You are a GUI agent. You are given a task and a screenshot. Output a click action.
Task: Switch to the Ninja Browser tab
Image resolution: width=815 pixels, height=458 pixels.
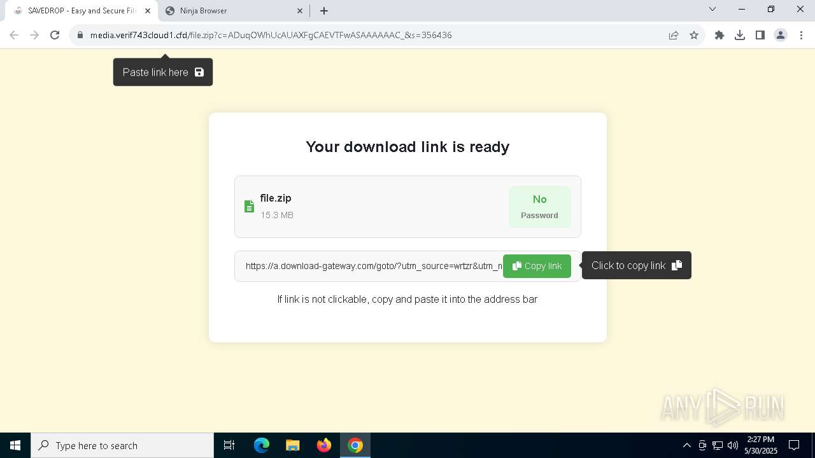pyautogui.click(x=234, y=11)
